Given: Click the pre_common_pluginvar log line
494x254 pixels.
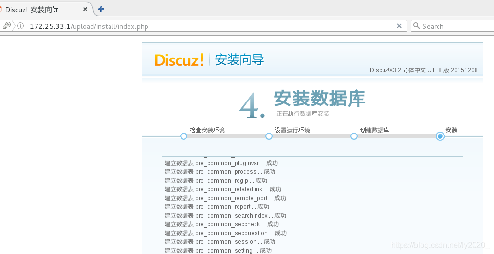Looking at the screenshot, I should (x=221, y=163).
